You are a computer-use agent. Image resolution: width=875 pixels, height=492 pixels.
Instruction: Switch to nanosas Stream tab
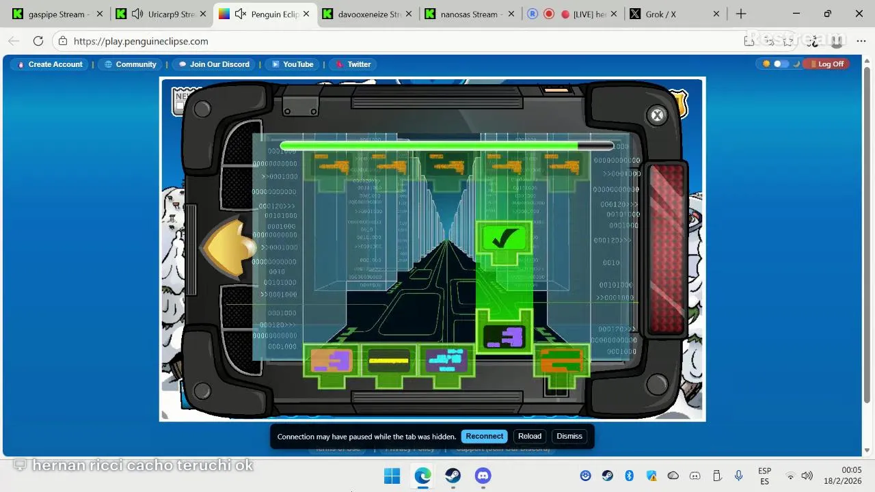click(471, 14)
